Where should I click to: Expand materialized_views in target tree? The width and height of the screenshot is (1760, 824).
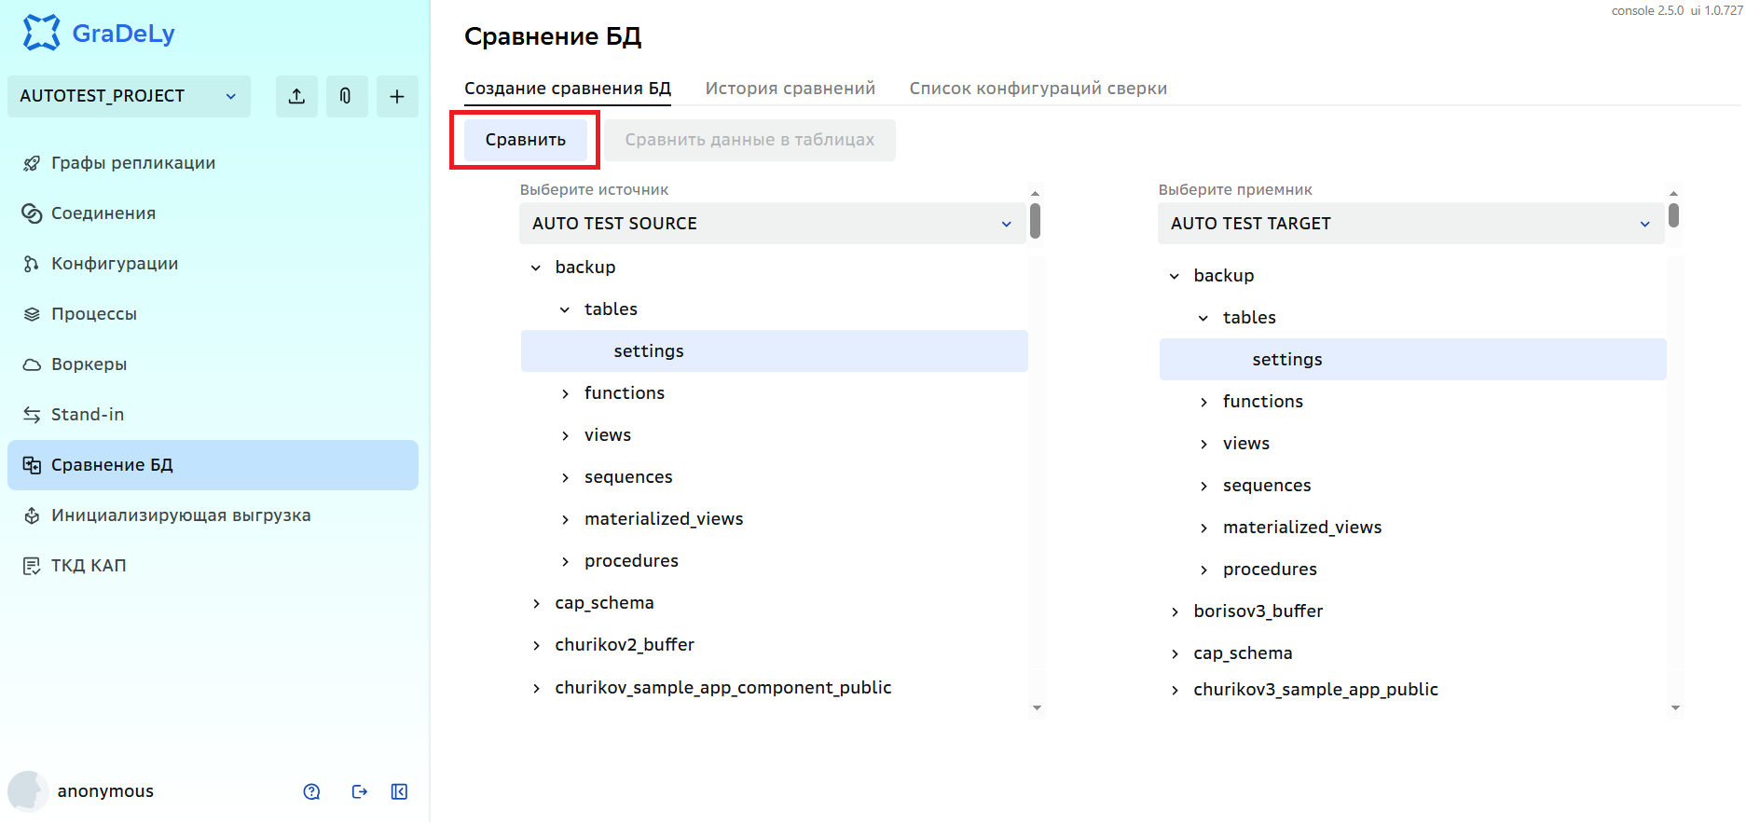[1203, 528]
